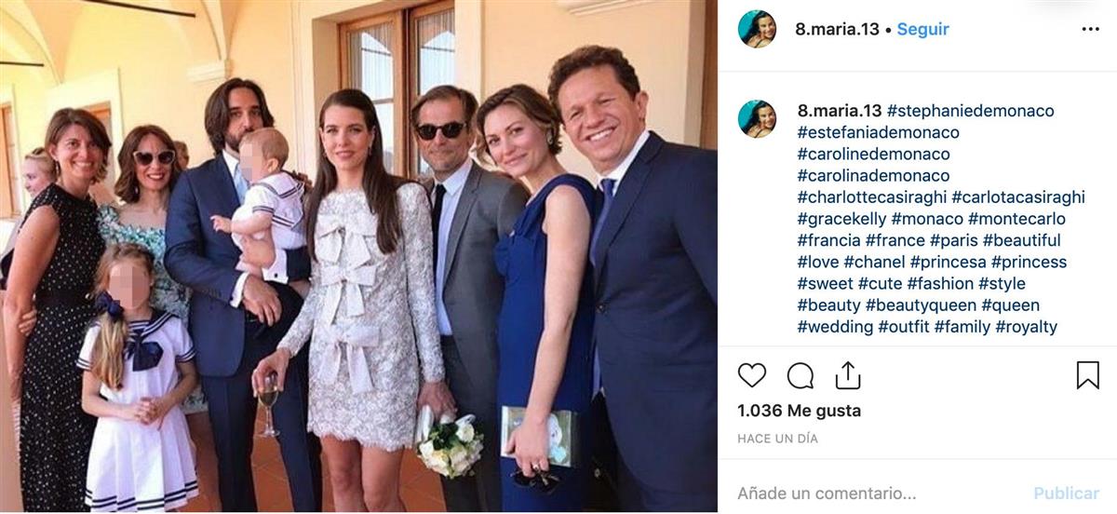This screenshot has height=514, width=1117.
Task: Open 8.maria.13 username in header
Action: [837, 30]
